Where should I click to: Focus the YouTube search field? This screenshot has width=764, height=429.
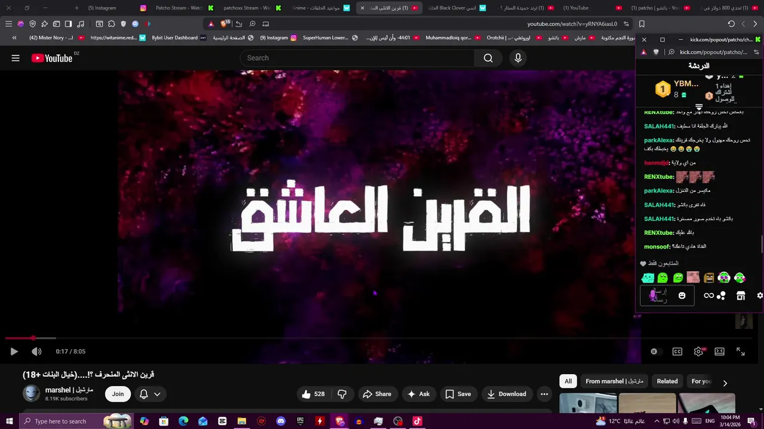358,58
